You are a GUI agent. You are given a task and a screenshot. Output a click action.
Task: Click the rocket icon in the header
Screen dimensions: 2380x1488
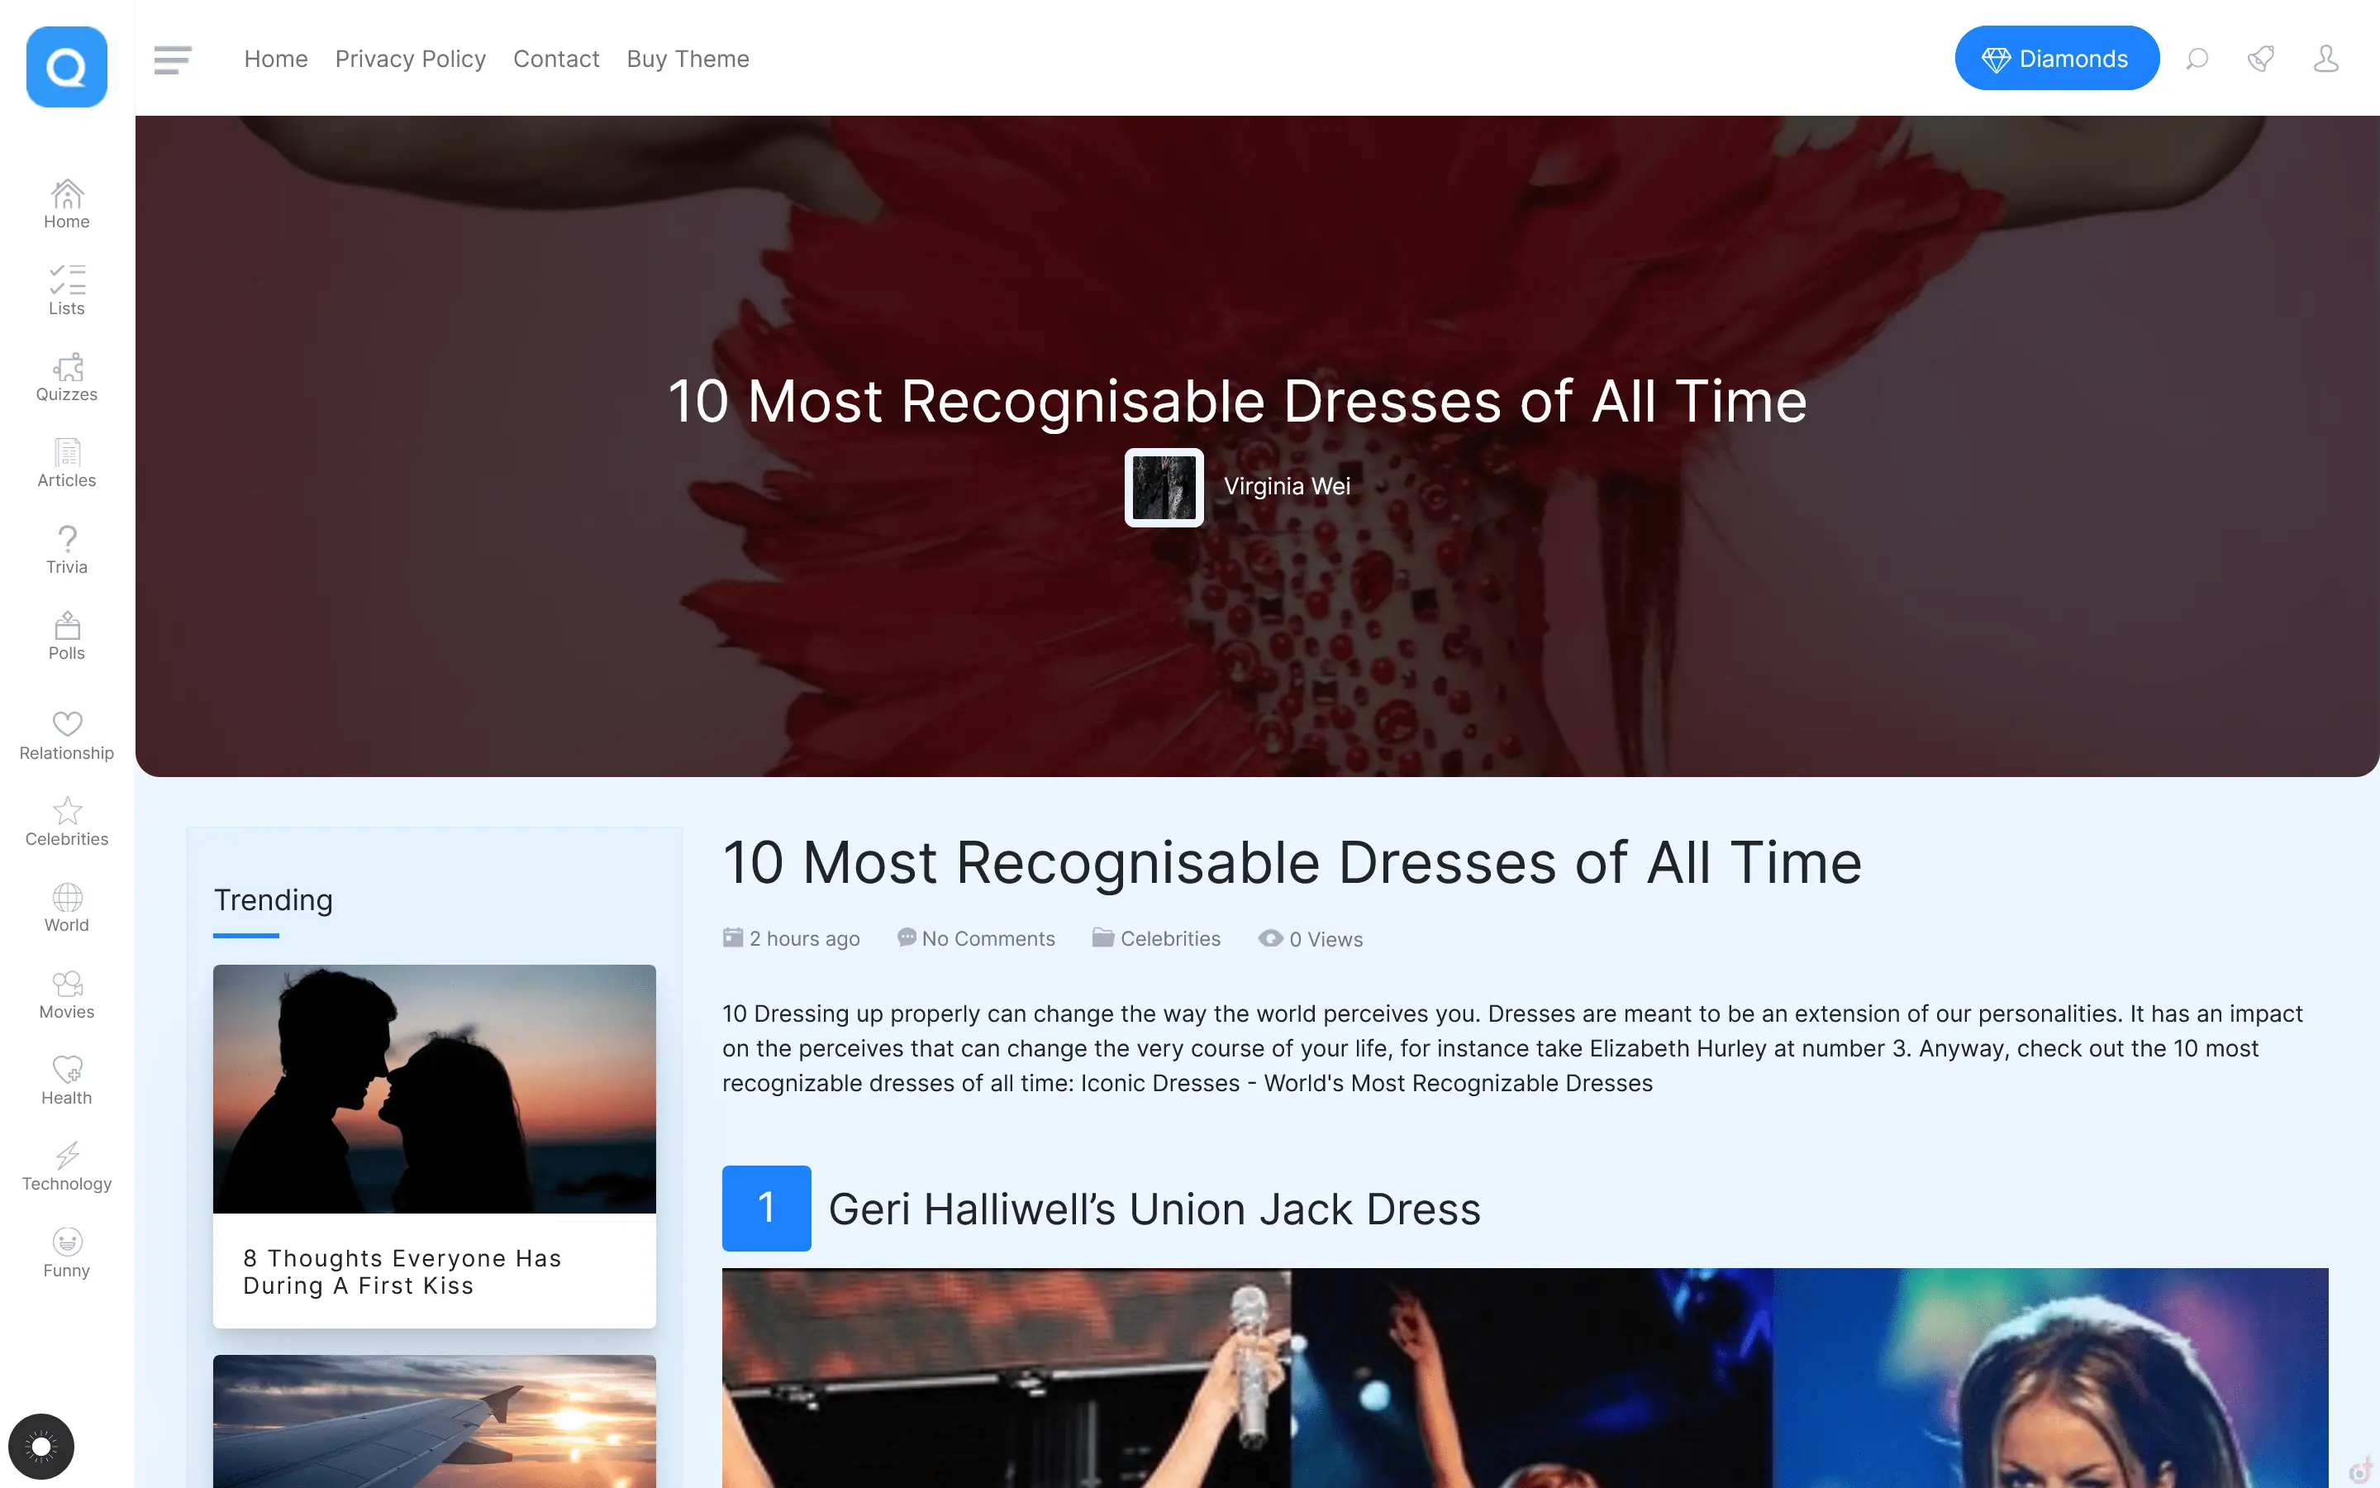tap(2261, 59)
